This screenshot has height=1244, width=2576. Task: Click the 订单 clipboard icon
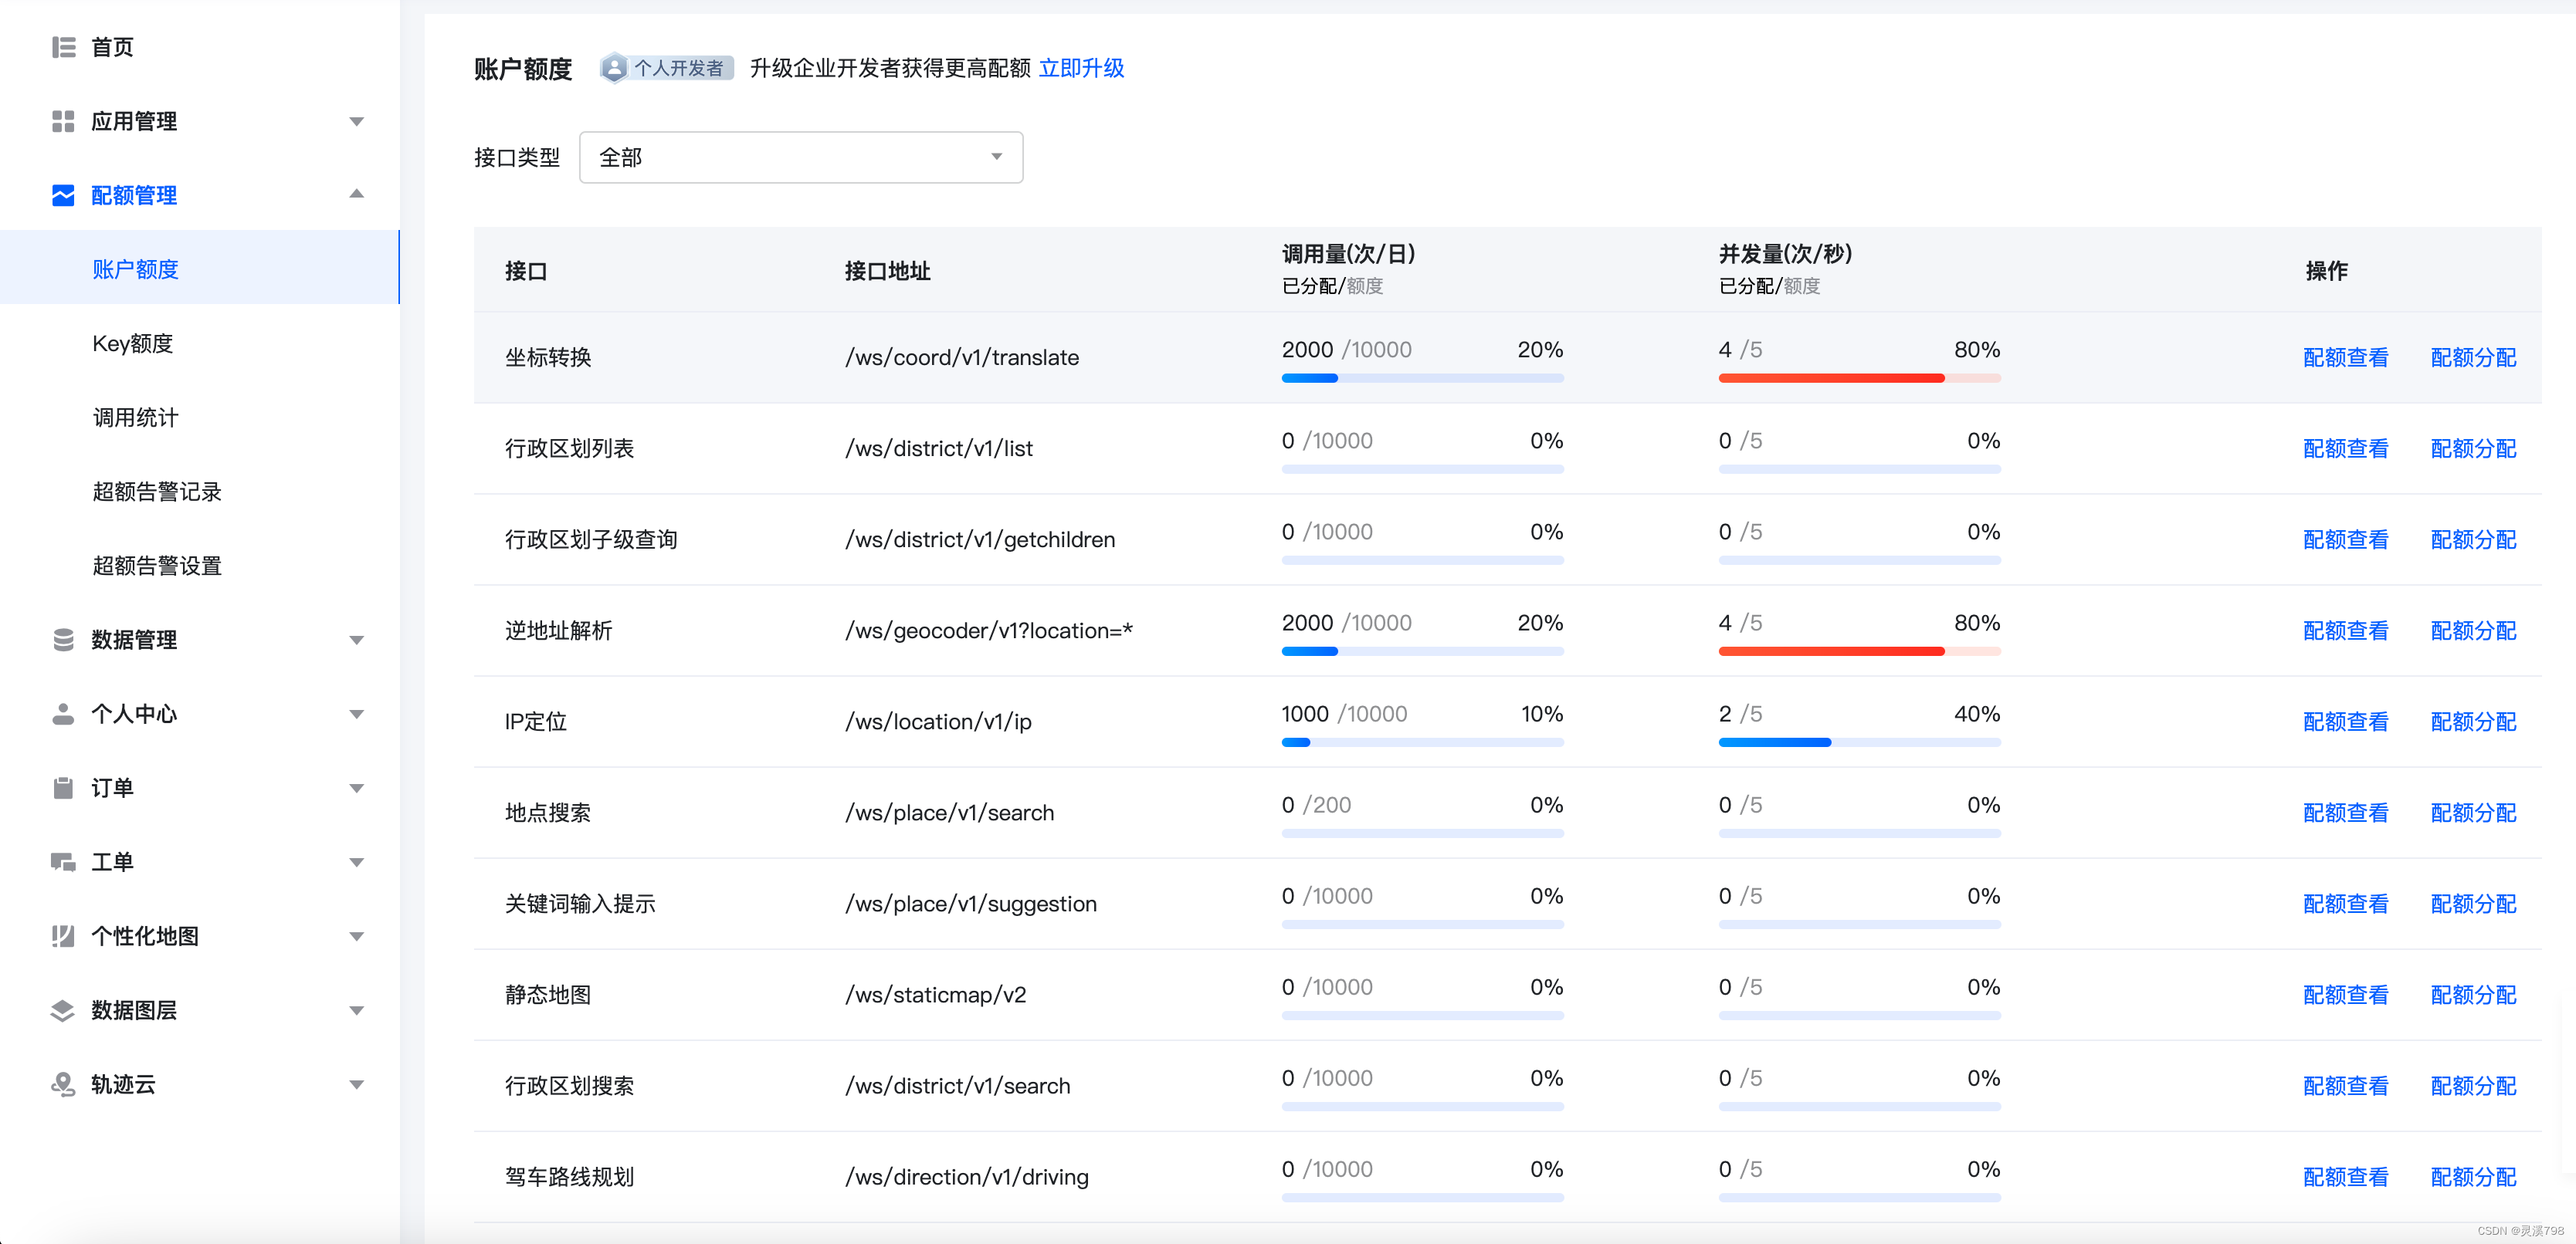point(63,787)
